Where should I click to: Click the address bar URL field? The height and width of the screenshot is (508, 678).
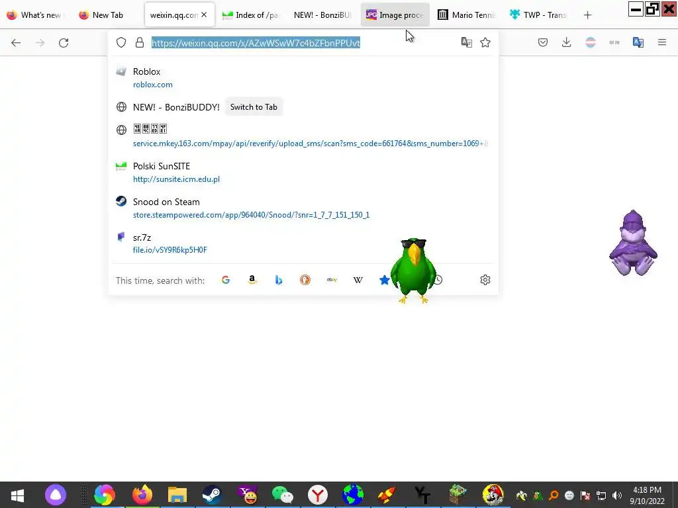pyautogui.click(x=303, y=43)
